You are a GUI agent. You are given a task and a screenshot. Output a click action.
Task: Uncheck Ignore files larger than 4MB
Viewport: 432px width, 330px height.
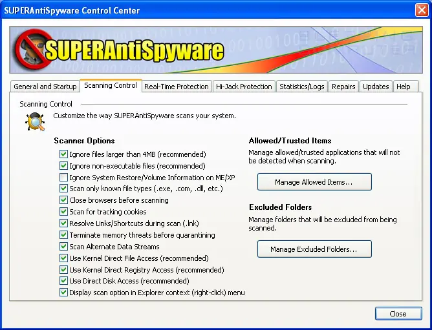pyautogui.click(x=63, y=154)
